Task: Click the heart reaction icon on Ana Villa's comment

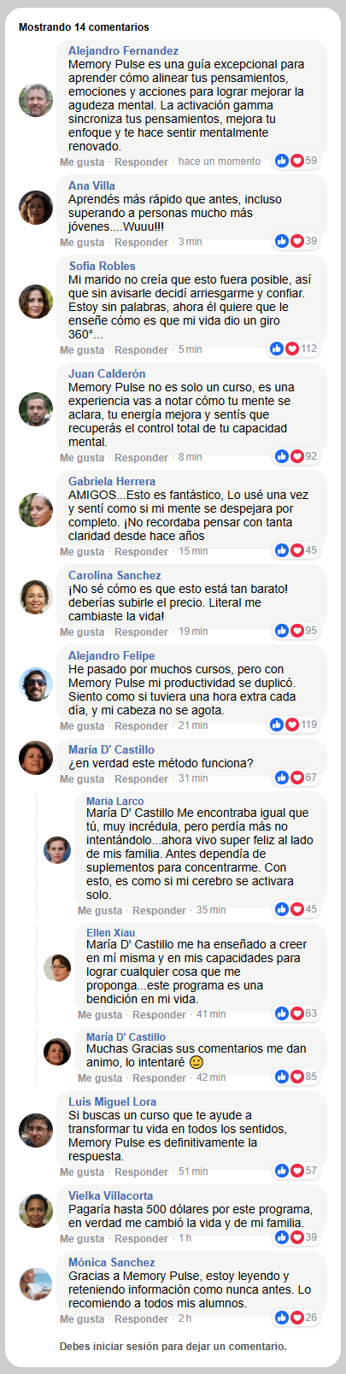Action: click(297, 241)
